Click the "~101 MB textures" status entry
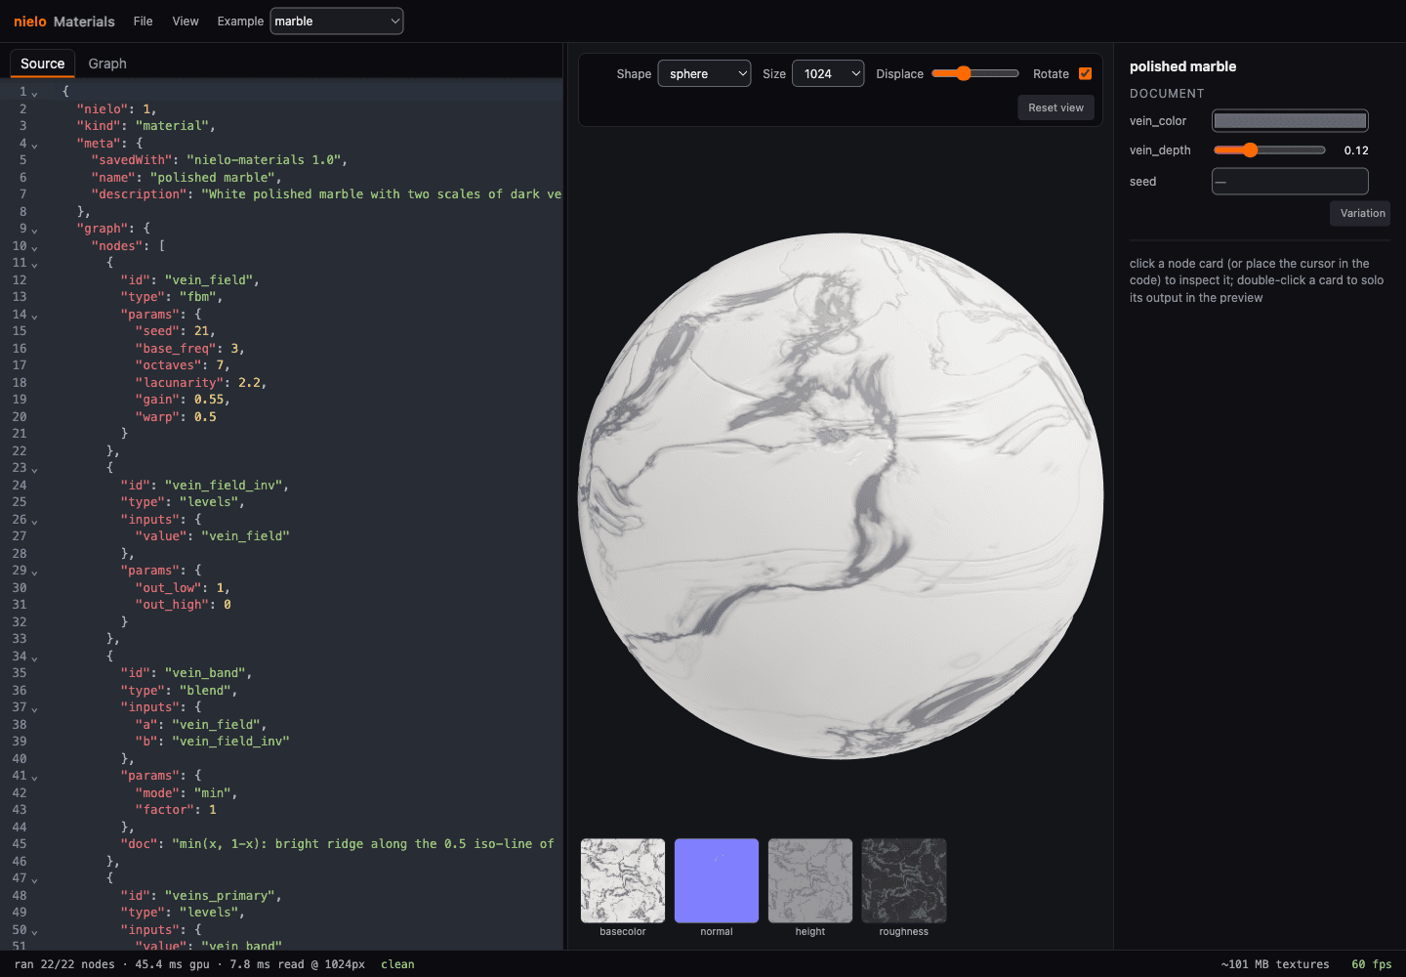Image resolution: width=1406 pixels, height=977 pixels. pos(1275,964)
